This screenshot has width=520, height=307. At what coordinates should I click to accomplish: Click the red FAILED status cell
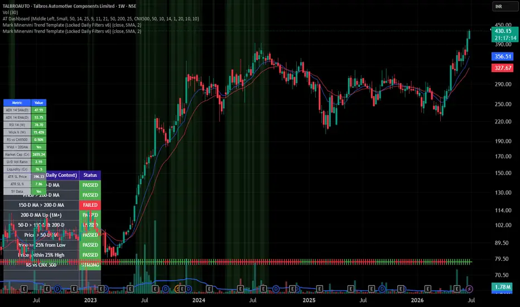[x=90, y=205]
